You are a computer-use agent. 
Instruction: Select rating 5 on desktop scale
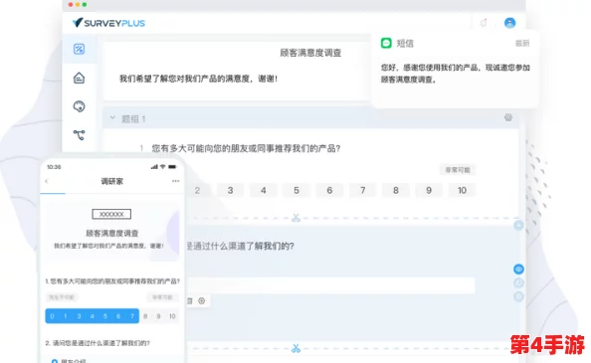pos(296,191)
